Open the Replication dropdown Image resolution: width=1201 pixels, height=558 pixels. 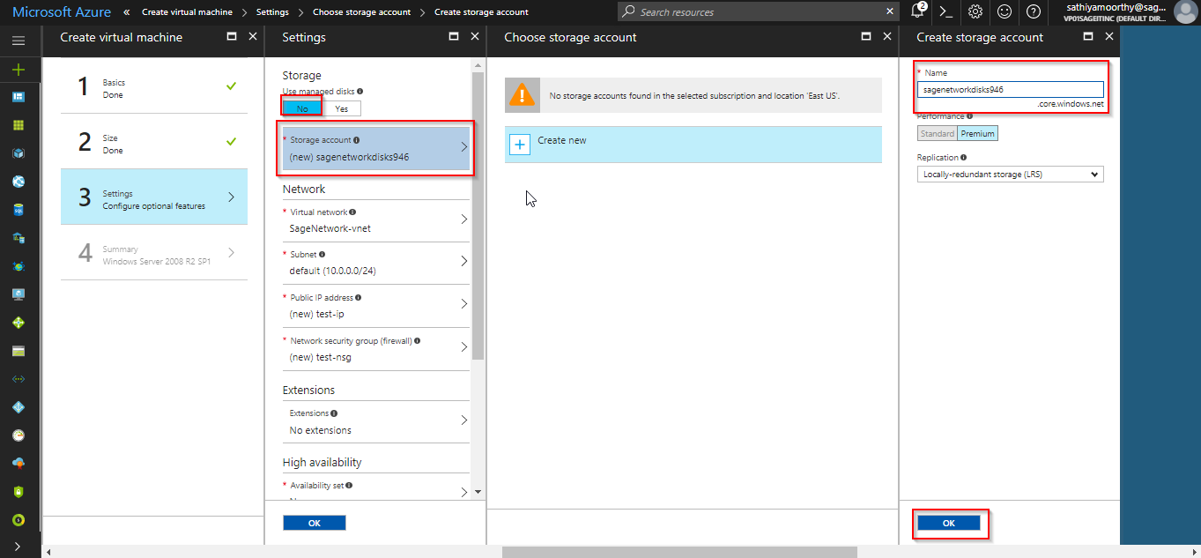pyautogui.click(x=1010, y=175)
